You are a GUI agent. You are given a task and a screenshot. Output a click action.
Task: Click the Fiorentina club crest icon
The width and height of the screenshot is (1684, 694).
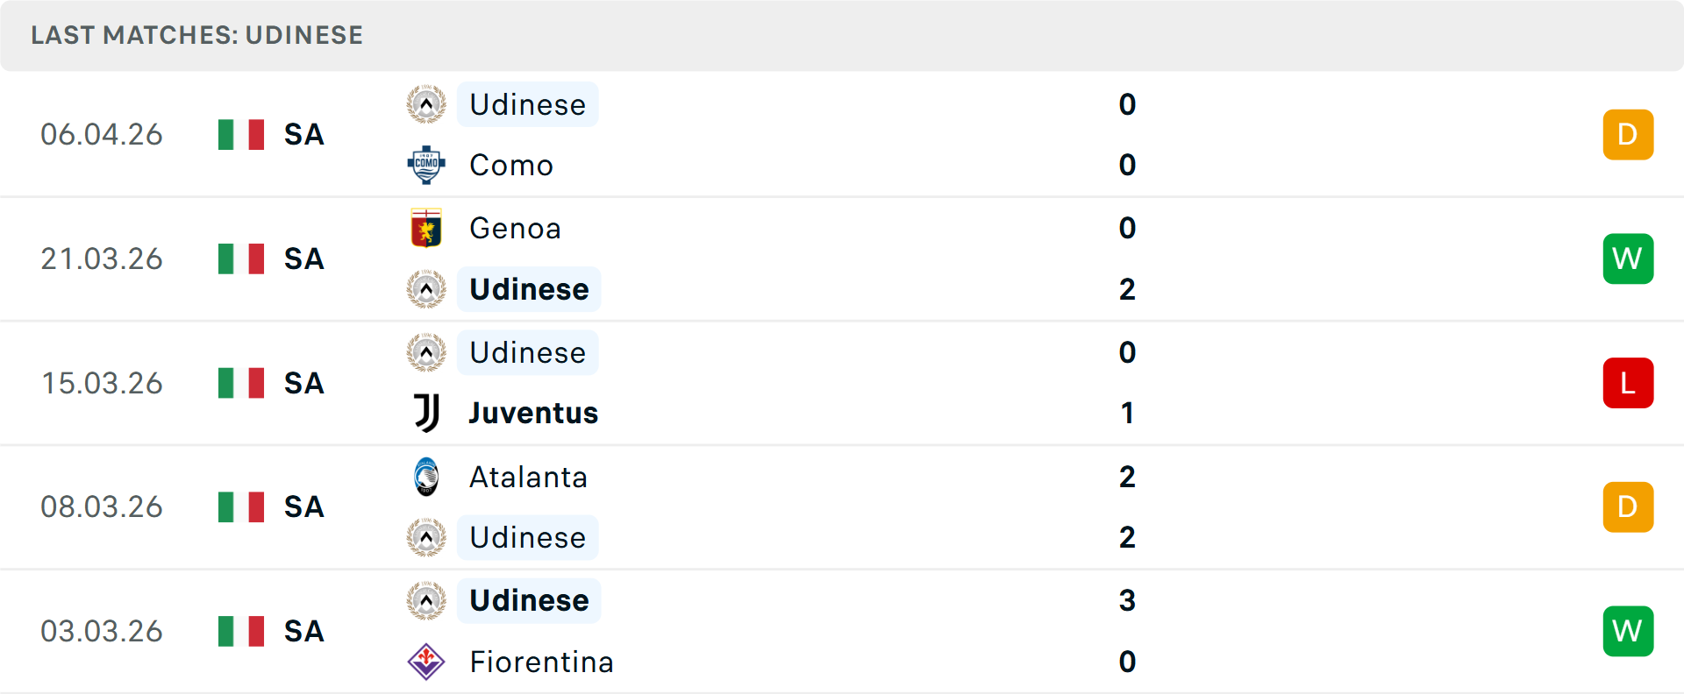click(426, 662)
